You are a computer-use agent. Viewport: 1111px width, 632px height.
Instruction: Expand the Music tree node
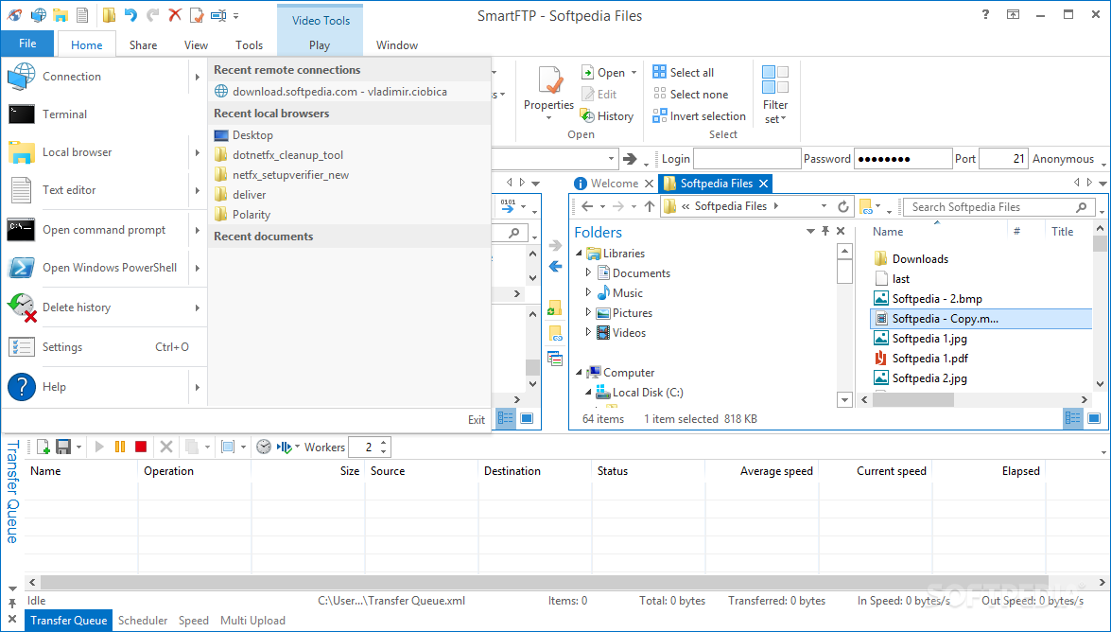[588, 292]
